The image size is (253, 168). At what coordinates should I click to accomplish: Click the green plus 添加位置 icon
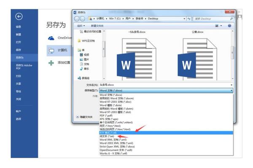pyautogui.click(x=51, y=63)
